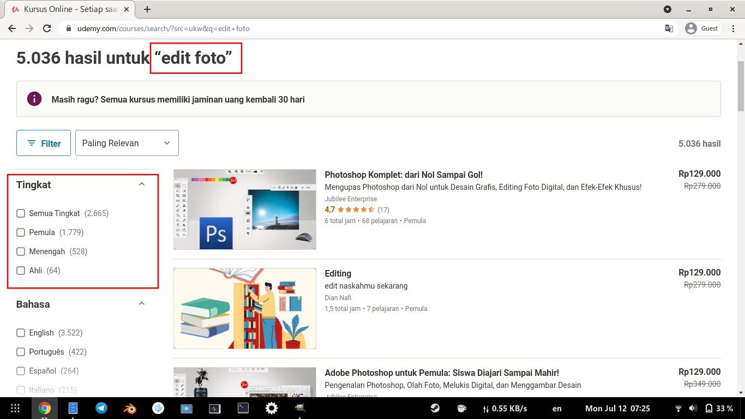This screenshot has height=419, width=745.
Task: Click the browser back arrow
Action: tap(12, 28)
